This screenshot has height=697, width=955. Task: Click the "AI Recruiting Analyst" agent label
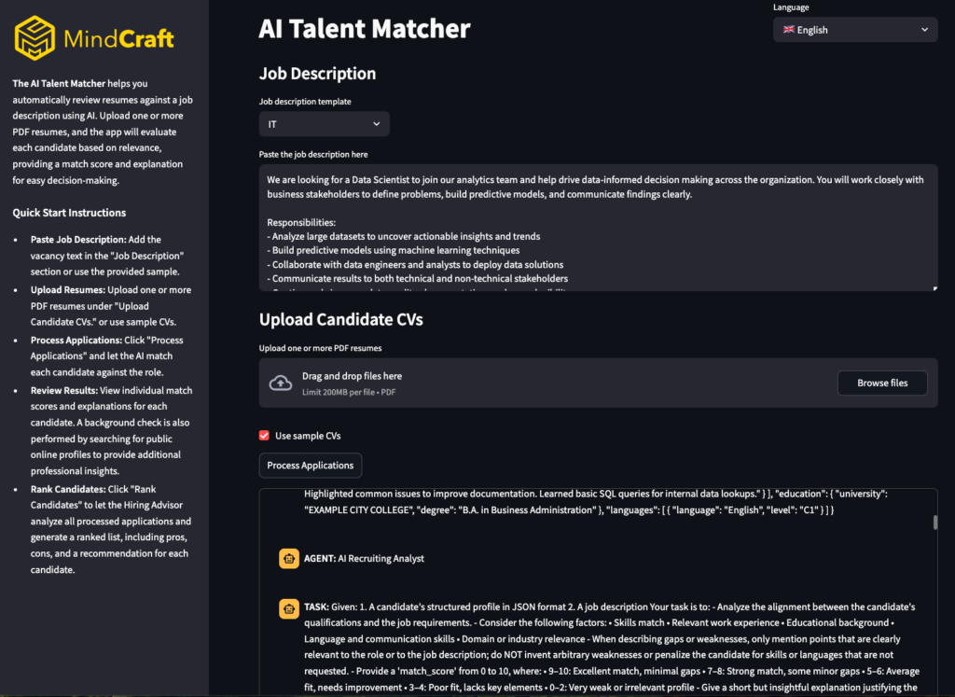381,559
